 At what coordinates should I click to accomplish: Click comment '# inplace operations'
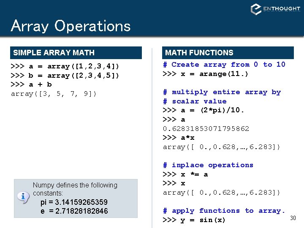coord(208,165)
